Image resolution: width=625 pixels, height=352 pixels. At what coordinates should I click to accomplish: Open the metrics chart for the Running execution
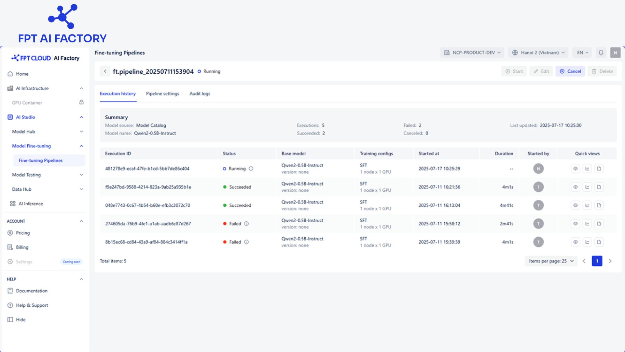pyautogui.click(x=587, y=169)
